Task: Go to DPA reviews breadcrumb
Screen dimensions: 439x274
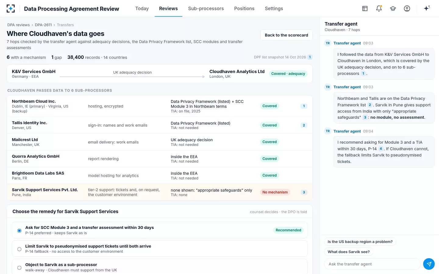Action: [19, 25]
